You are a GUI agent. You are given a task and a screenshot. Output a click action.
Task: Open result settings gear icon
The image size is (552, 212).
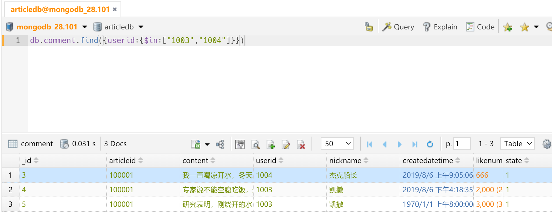tap(547, 144)
